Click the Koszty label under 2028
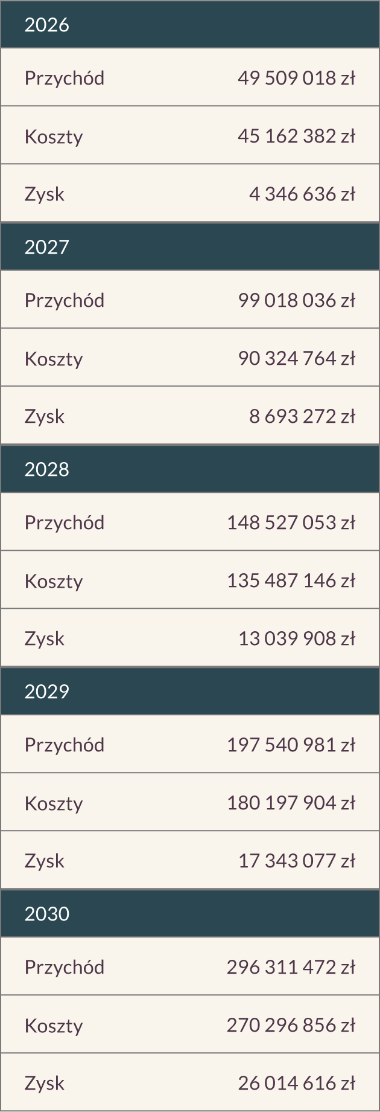 [54, 581]
